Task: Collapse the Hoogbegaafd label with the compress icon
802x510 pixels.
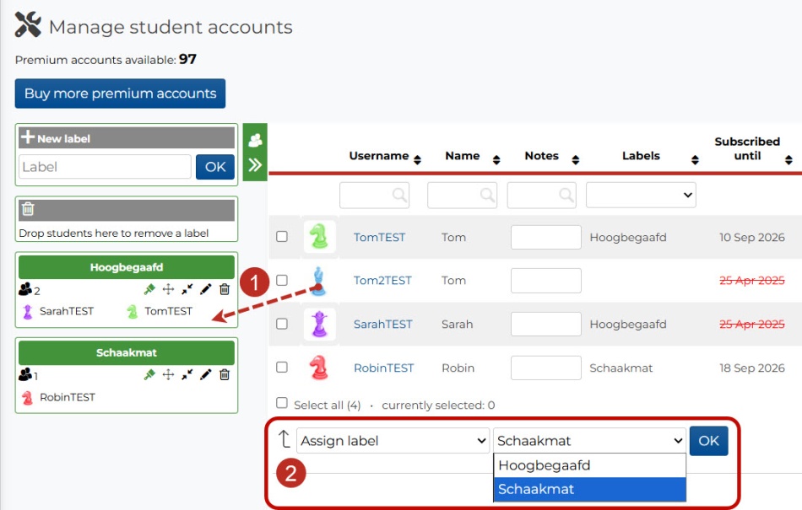Action: coord(187,289)
